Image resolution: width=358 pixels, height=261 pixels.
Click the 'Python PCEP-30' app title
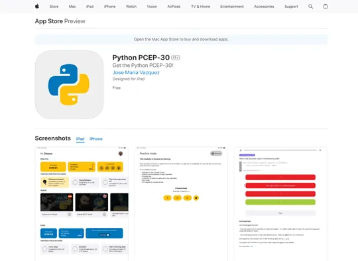coord(141,58)
